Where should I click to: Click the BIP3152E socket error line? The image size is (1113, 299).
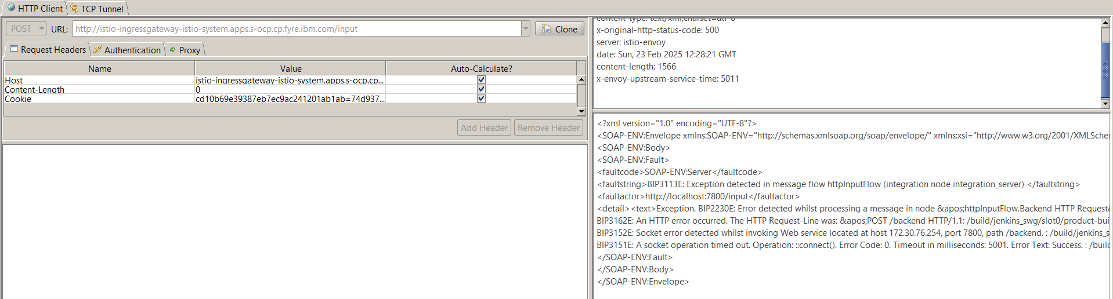[x=853, y=233]
